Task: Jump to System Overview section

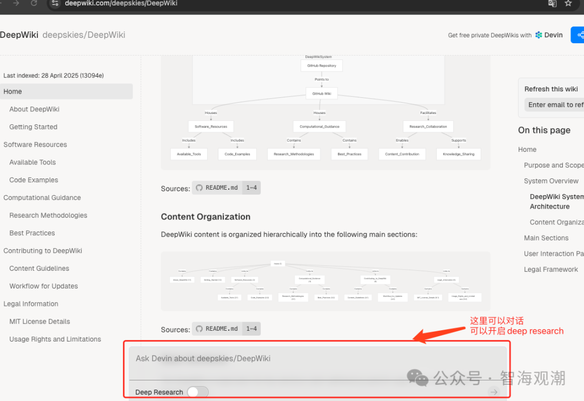Action: (x=551, y=181)
